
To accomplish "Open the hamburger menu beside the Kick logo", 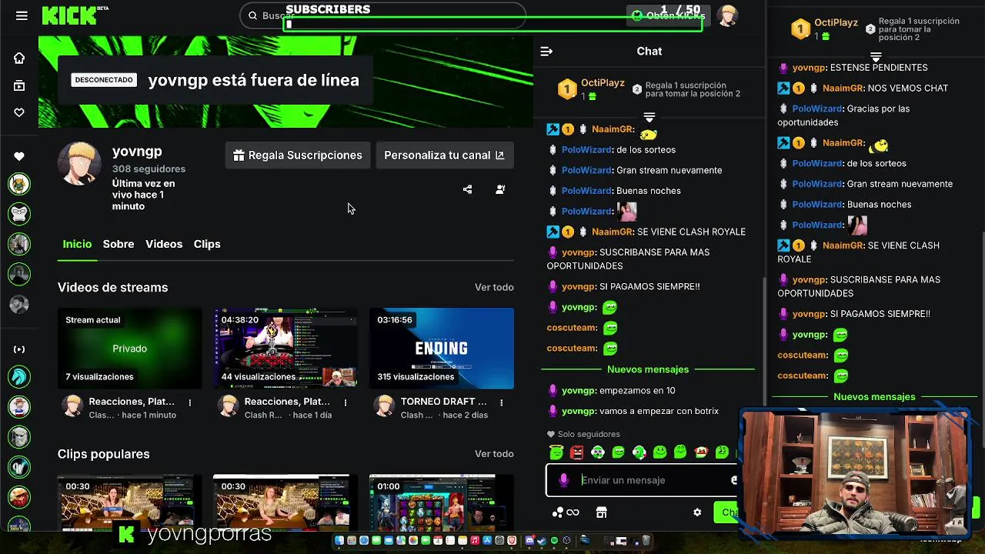I will pos(22,15).
